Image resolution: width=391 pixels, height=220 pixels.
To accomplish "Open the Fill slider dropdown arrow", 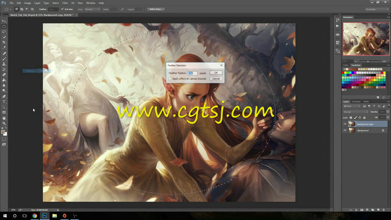I will pos(388,117).
